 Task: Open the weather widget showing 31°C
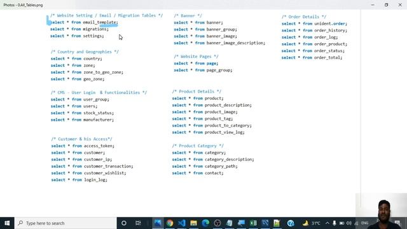312,223
